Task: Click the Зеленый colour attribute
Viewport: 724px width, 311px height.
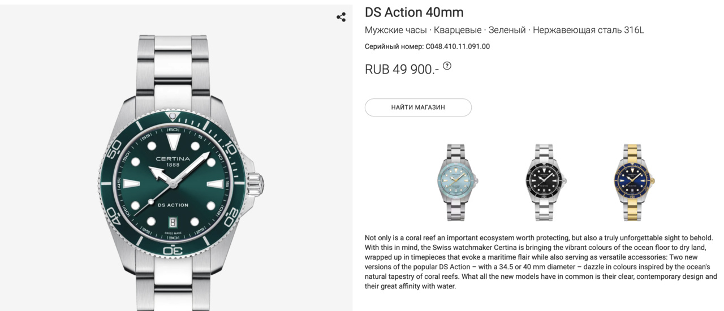Action: [x=507, y=30]
